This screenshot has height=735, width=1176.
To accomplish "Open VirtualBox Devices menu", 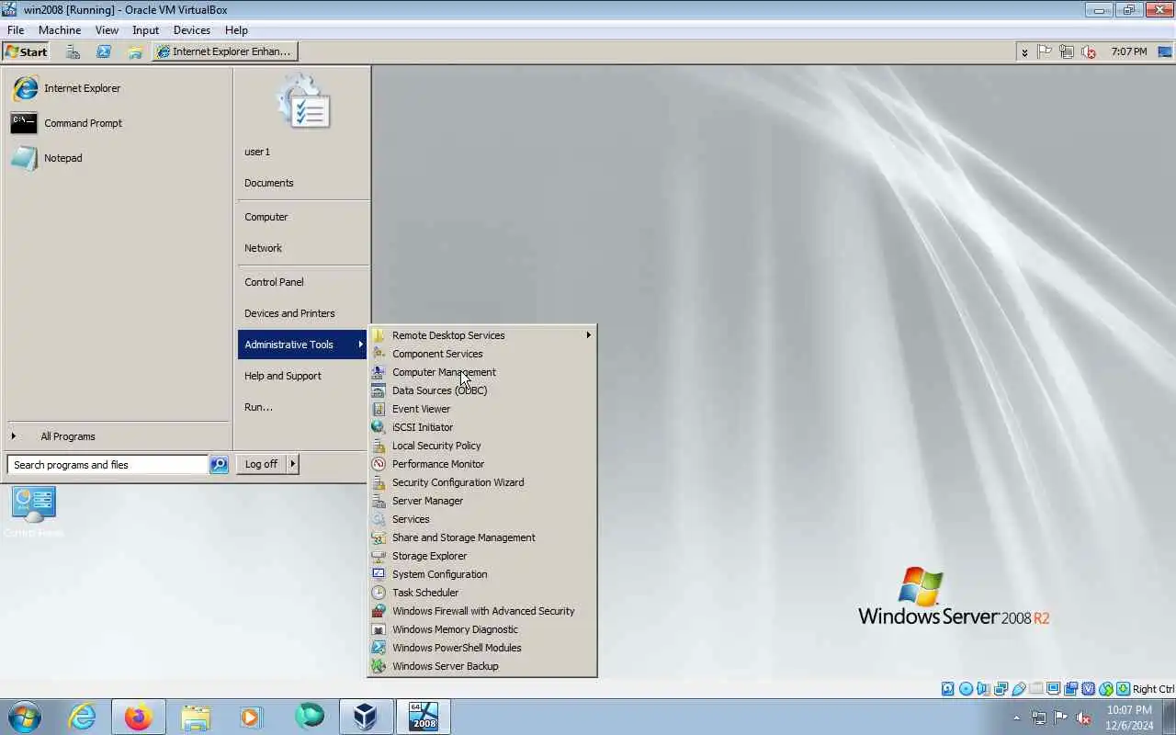I will [x=192, y=30].
